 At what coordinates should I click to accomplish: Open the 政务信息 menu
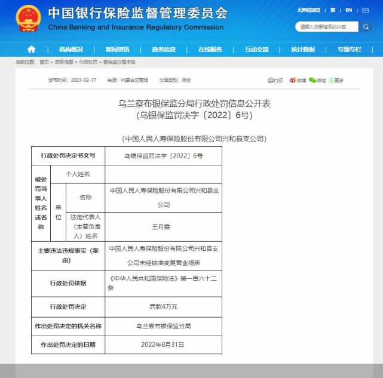[x=164, y=50]
